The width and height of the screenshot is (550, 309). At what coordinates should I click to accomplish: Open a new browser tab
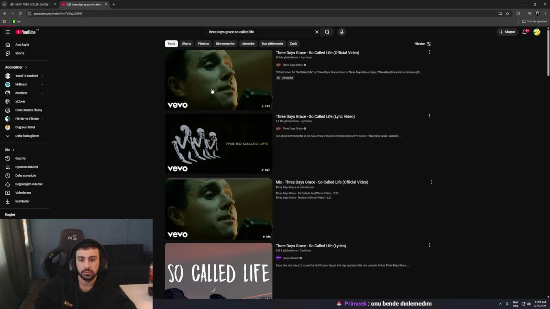(113, 4)
